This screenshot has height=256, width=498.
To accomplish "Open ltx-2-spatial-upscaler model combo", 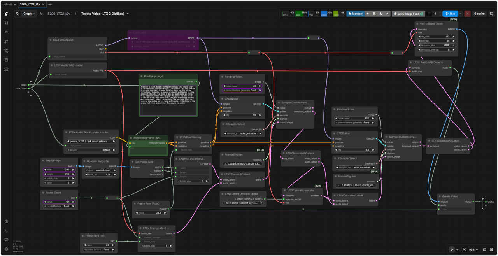I will click(x=242, y=203).
